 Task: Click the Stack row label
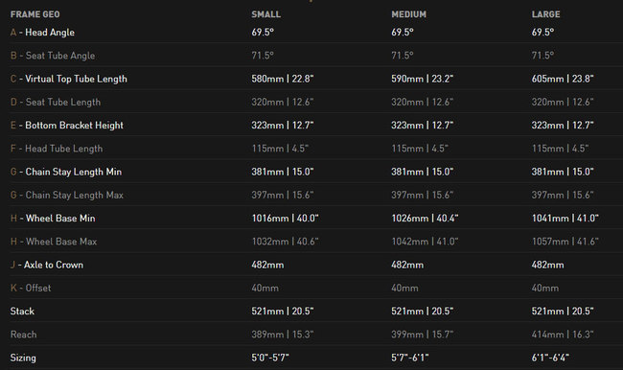tap(22, 312)
